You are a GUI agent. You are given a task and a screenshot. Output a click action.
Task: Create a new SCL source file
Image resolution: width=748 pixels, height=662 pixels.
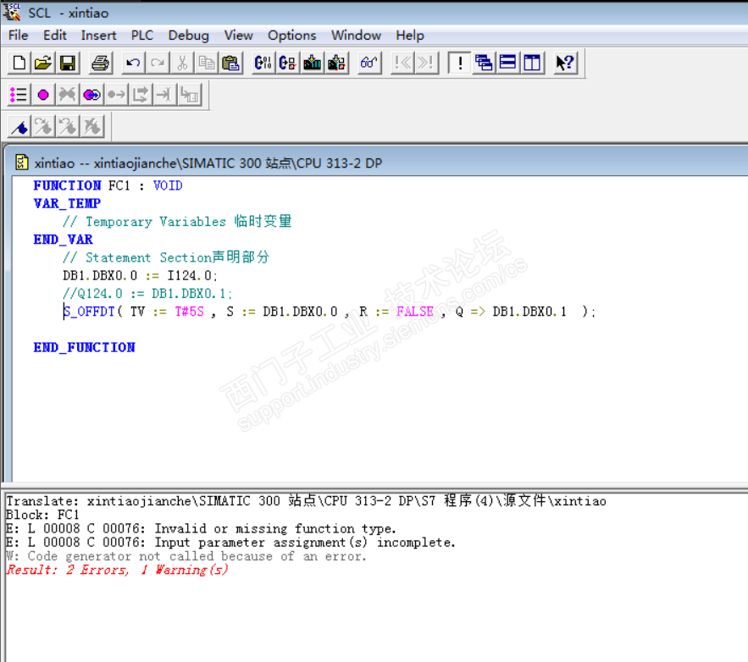tap(19, 63)
